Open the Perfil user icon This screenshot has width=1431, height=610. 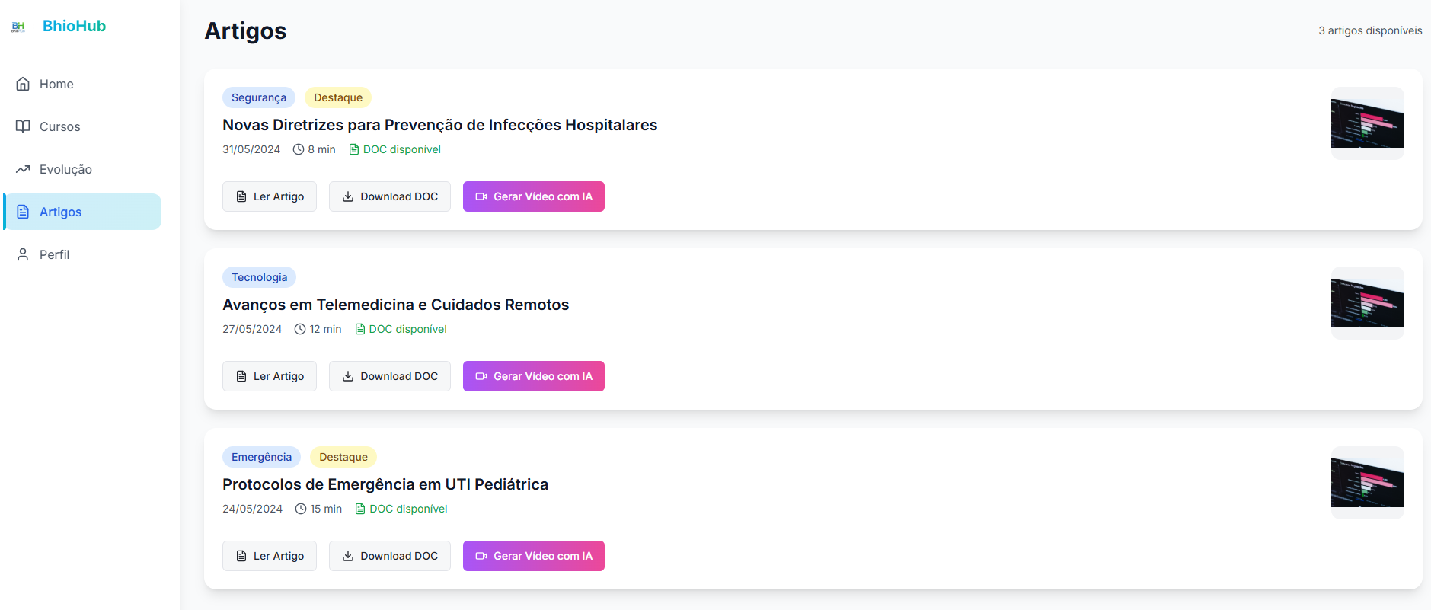click(x=23, y=254)
